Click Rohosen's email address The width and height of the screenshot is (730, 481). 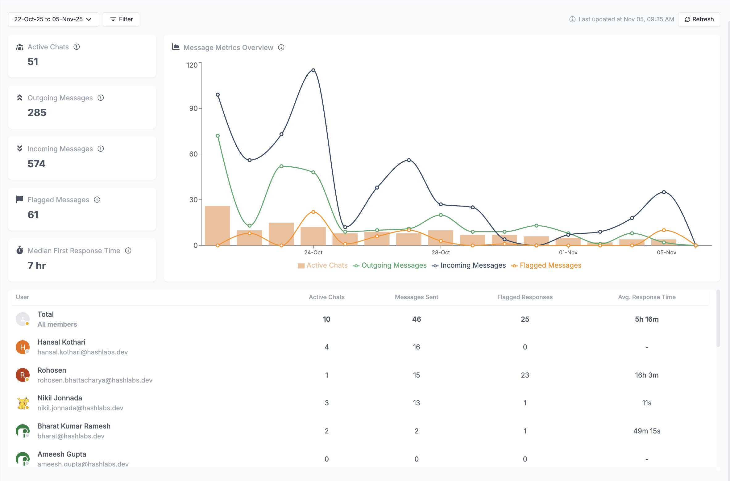(x=95, y=380)
